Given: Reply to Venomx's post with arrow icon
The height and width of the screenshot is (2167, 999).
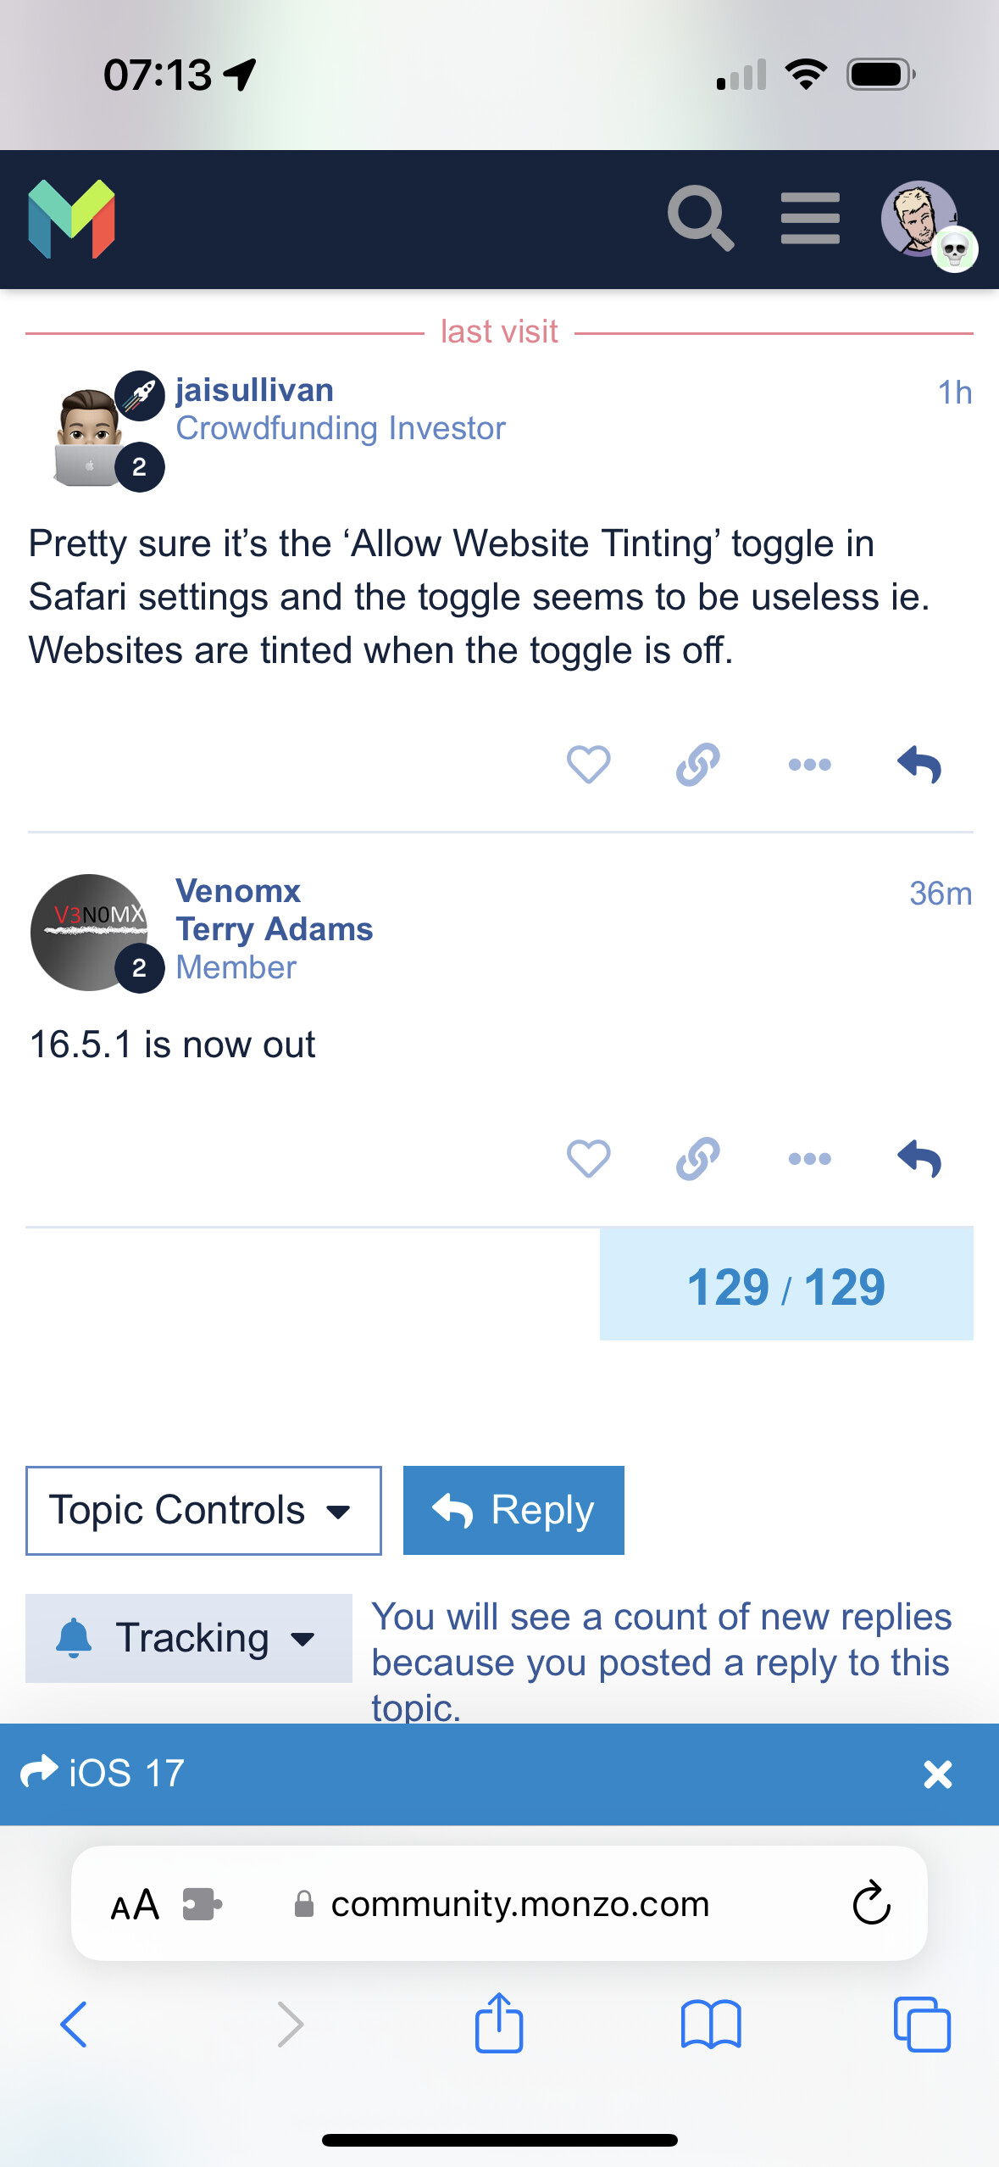Looking at the screenshot, I should 919,1159.
